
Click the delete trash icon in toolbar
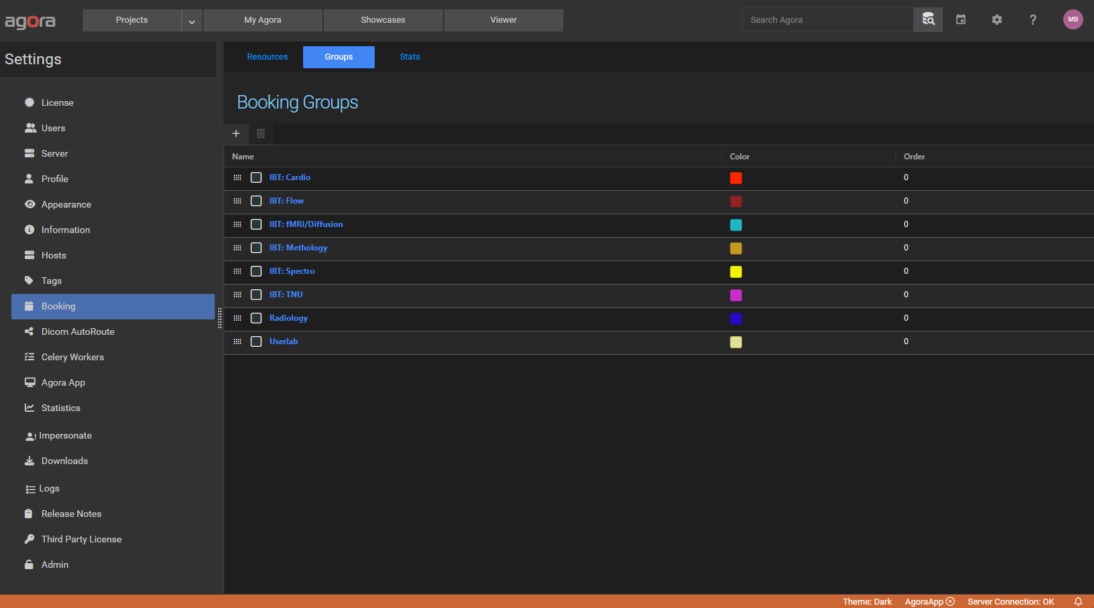click(x=261, y=133)
